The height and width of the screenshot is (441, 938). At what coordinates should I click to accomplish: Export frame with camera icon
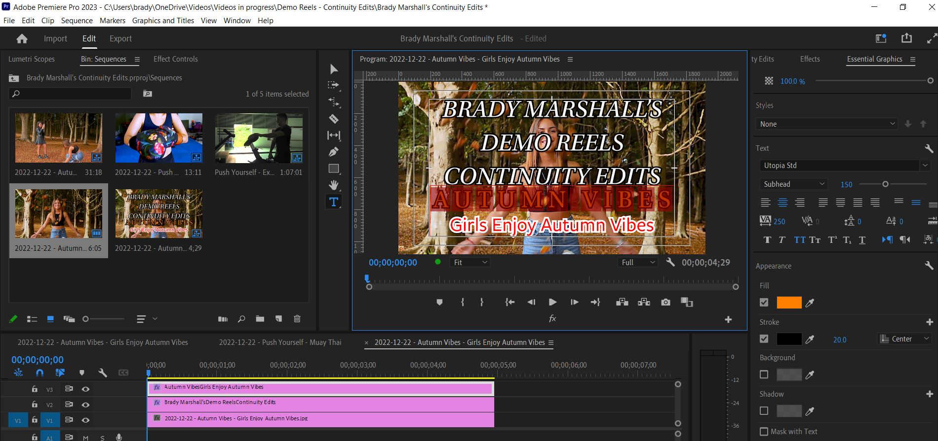[665, 302]
